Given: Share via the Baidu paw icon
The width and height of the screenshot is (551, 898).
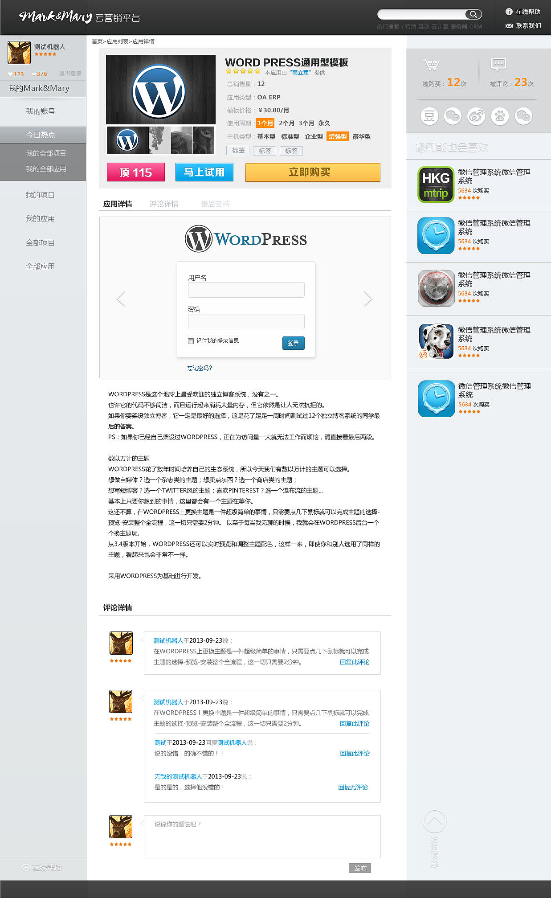Looking at the screenshot, I should [500, 116].
